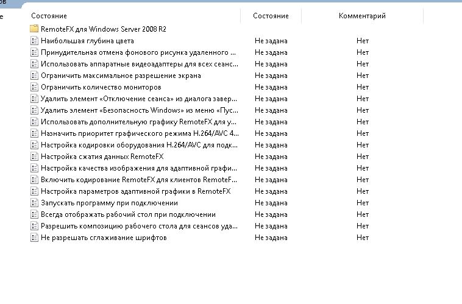The image size is (462, 304).
Task: Click the «Состояние» header left of «Комментарий»
Action: 271,16
